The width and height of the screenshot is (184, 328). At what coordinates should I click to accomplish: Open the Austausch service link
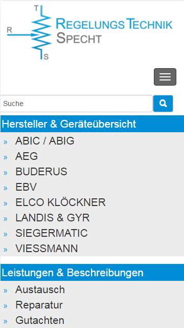coord(40,290)
